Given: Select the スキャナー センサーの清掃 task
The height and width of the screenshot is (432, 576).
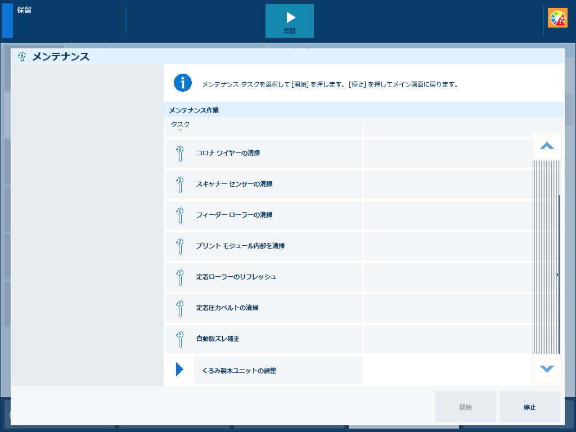Looking at the screenshot, I should pos(264,184).
